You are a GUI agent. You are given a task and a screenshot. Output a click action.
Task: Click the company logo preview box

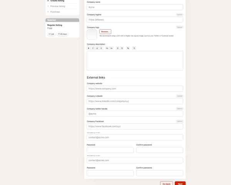click(x=92, y=34)
